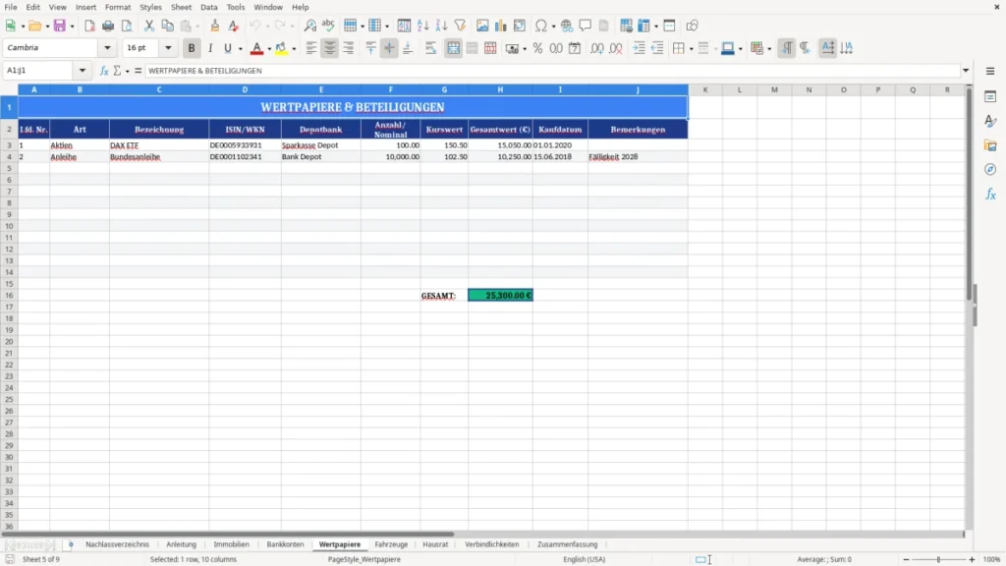This screenshot has height=566, width=1006.
Task: Click zoom in plus button
Action: click(x=972, y=559)
